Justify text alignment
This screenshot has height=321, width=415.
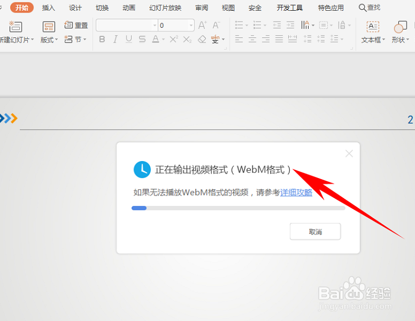tap(279, 39)
